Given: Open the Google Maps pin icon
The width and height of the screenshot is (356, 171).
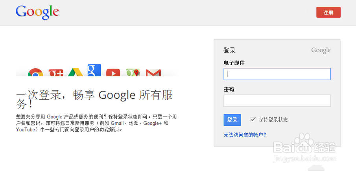Looking at the screenshot, I should pos(133,73).
